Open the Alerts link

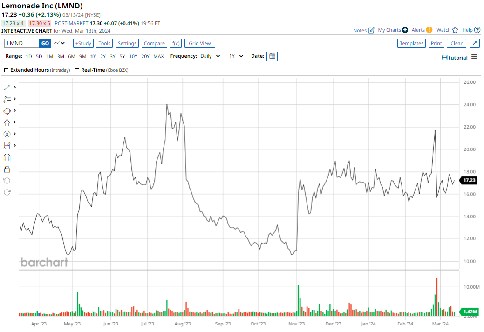click(x=422, y=30)
